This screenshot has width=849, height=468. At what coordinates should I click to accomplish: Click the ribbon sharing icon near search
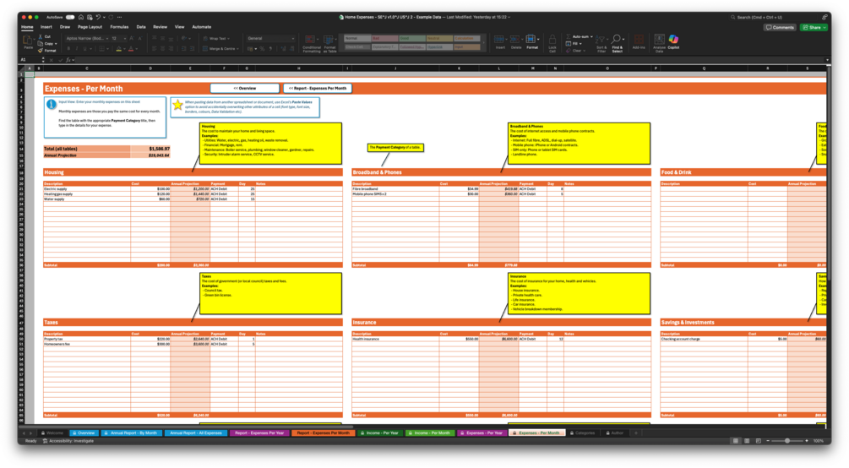click(825, 18)
